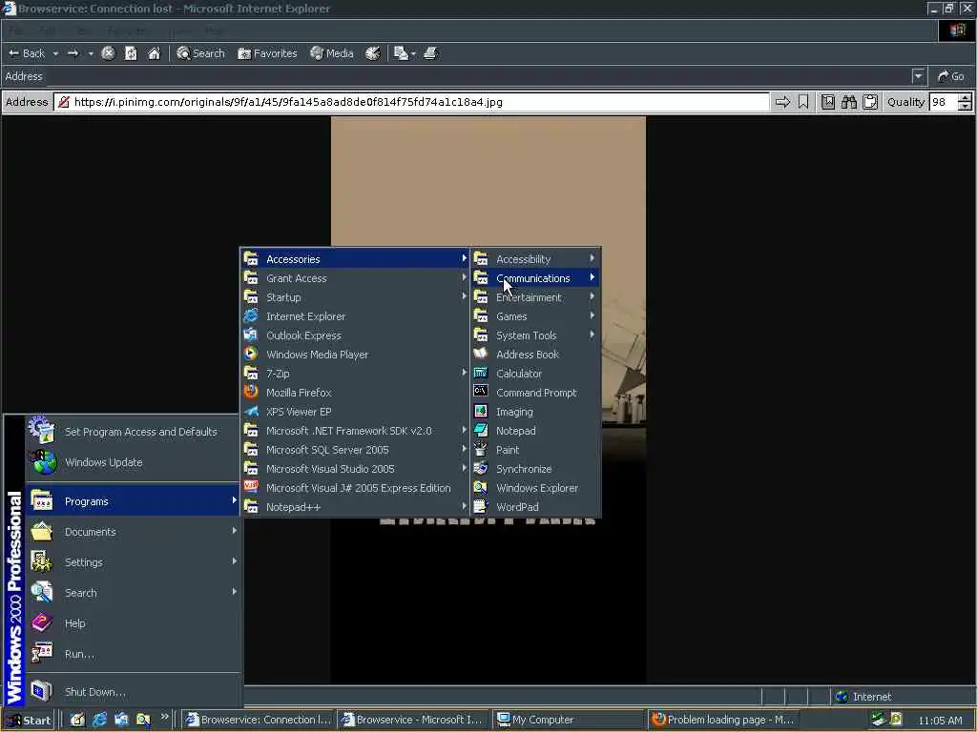Open the Media pane
This screenshot has height=732, width=977.
click(332, 53)
